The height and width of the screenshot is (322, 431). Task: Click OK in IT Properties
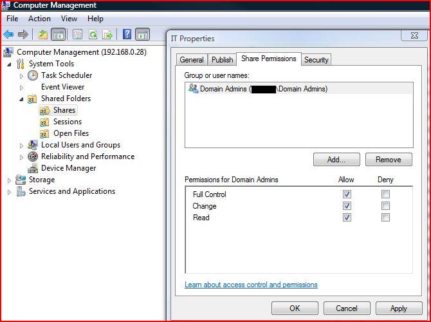pyautogui.click(x=295, y=308)
